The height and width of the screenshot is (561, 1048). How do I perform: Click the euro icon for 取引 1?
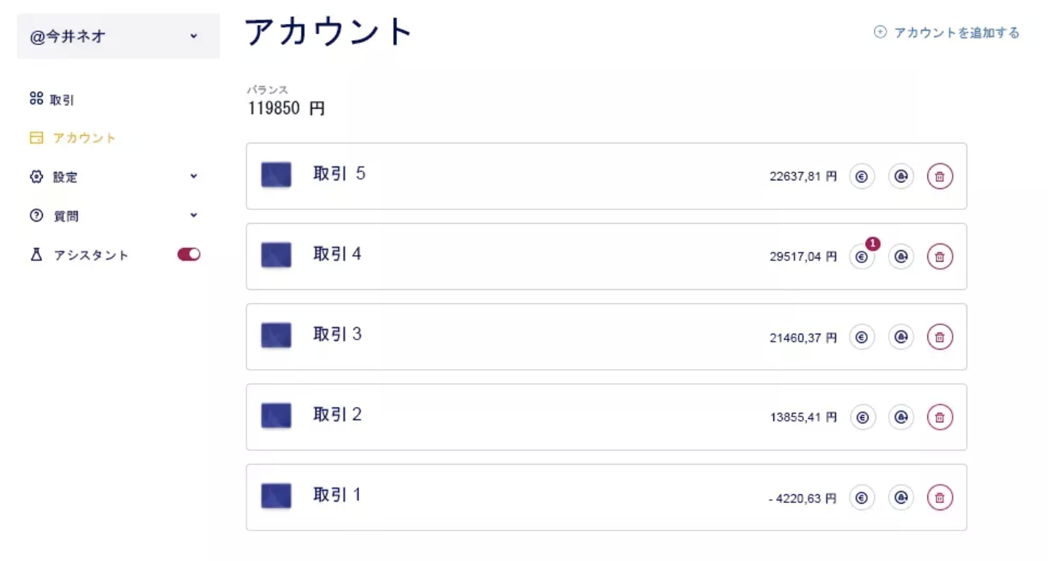[862, 498]
